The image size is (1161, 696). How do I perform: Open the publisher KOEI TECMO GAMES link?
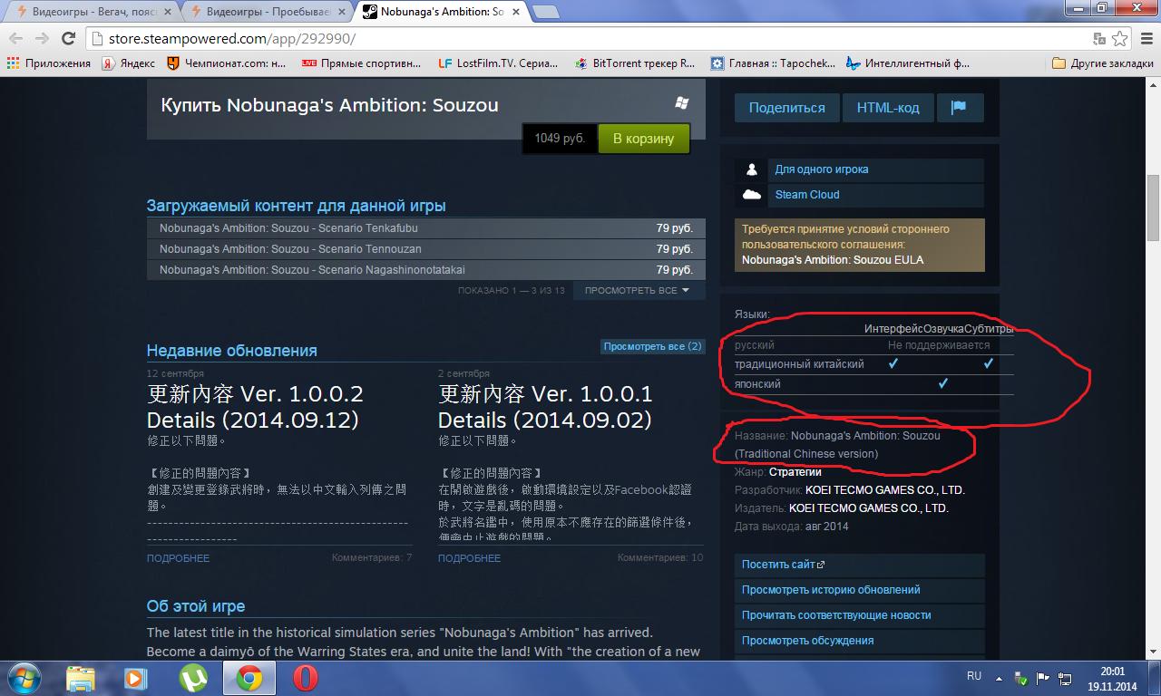tap(869, 507)
